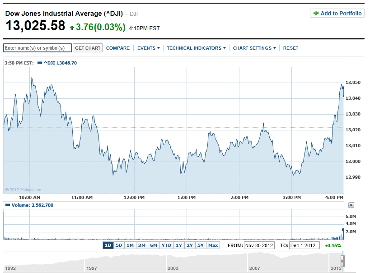The height and width of the screenshot is (273, 370).
Task: Click the FROM date field
Action: pos(259,245)
